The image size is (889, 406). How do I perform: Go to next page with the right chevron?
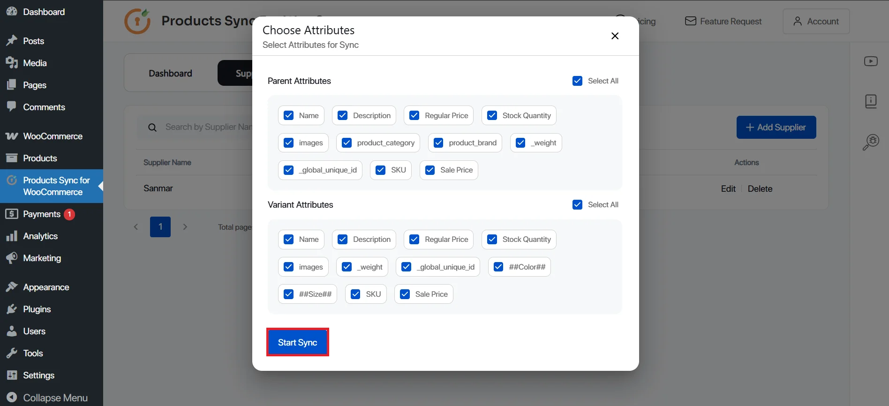click(185, 227)
